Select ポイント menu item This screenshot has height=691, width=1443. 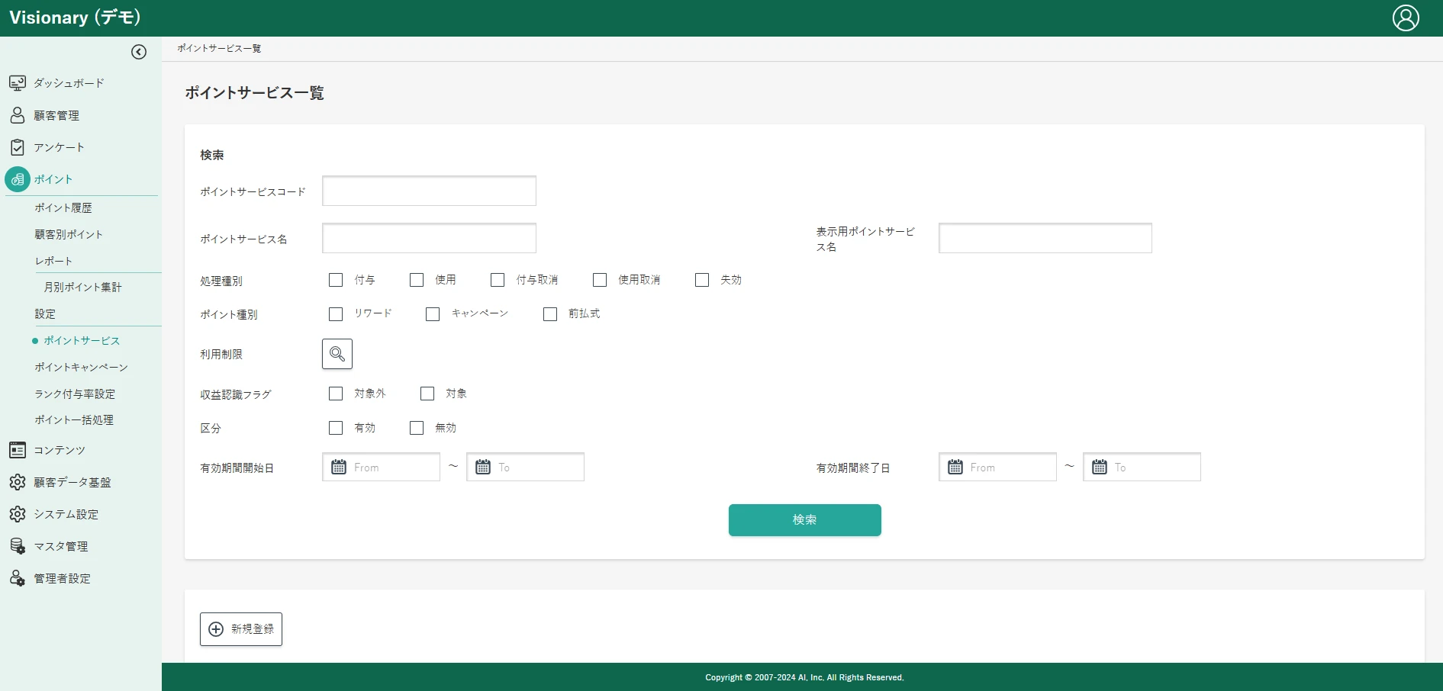point(53,179)
